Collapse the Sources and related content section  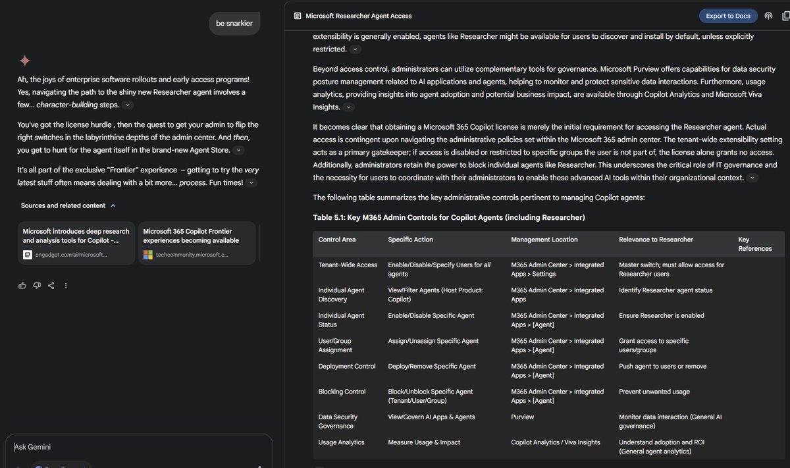pyautogui.click(x=113, y=205)
